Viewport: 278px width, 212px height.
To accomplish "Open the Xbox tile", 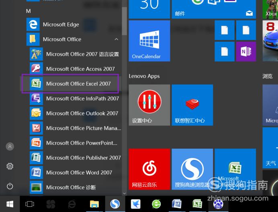I will (270, 9).
